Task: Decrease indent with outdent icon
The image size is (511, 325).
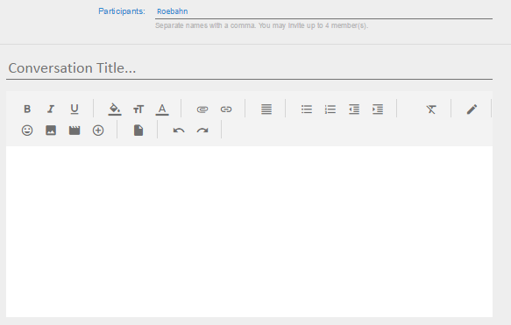Action: click(354, 110)
